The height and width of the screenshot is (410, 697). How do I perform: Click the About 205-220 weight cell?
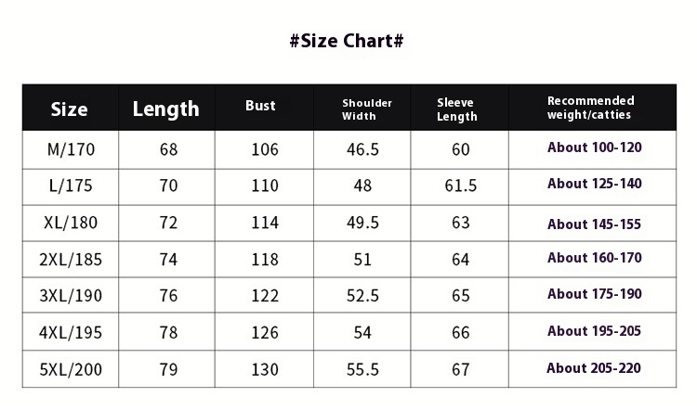[595, 368]
